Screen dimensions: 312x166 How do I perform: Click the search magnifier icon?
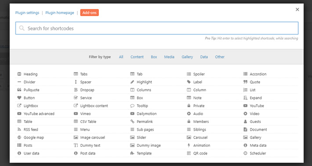pyautogui.click(x=22, y=28)
